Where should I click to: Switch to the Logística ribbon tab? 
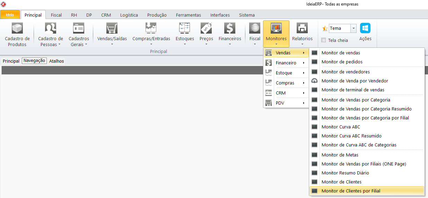(129, 15)
